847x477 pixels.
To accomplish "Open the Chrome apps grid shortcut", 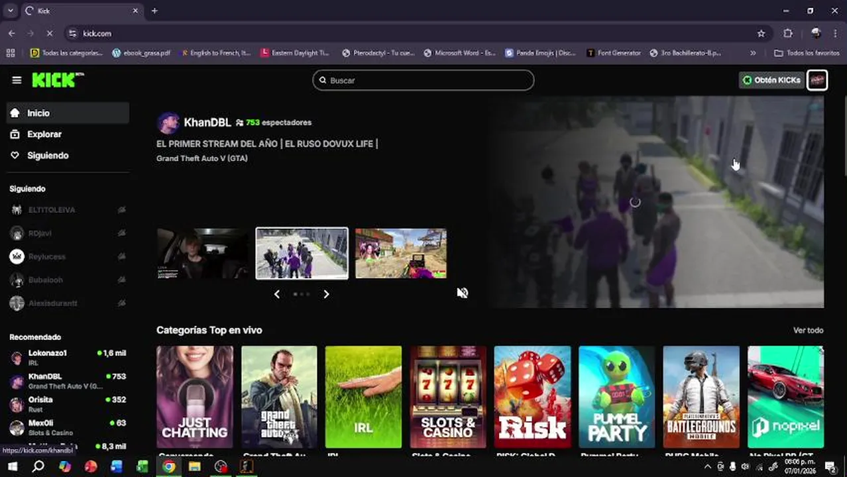I will pos(11,53).
